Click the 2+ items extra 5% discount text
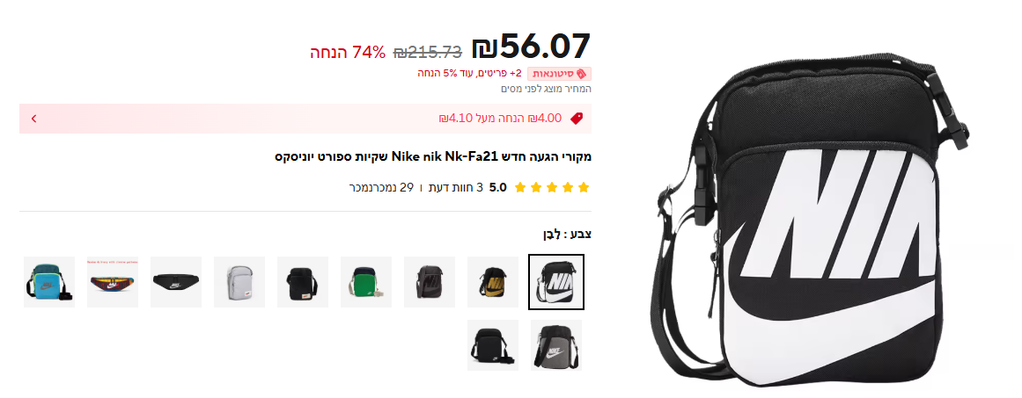 (x=470, y=74)
